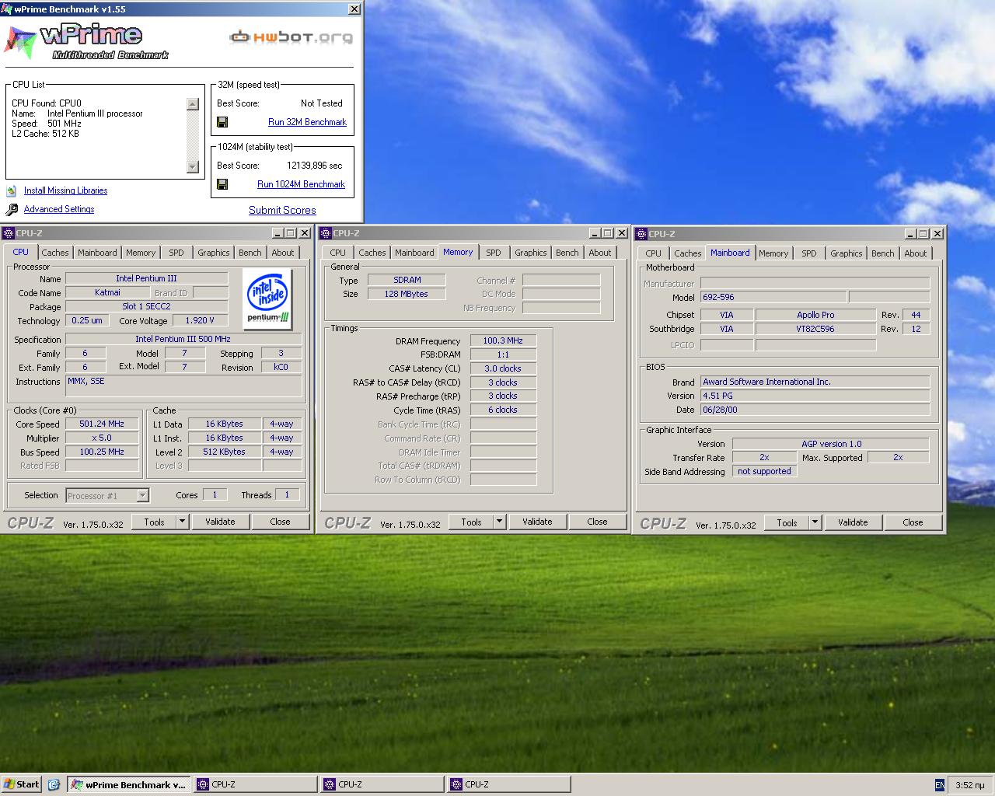Open Graphics tab in Mainboard window
The image size is (995, 796).
coord(847,253)
